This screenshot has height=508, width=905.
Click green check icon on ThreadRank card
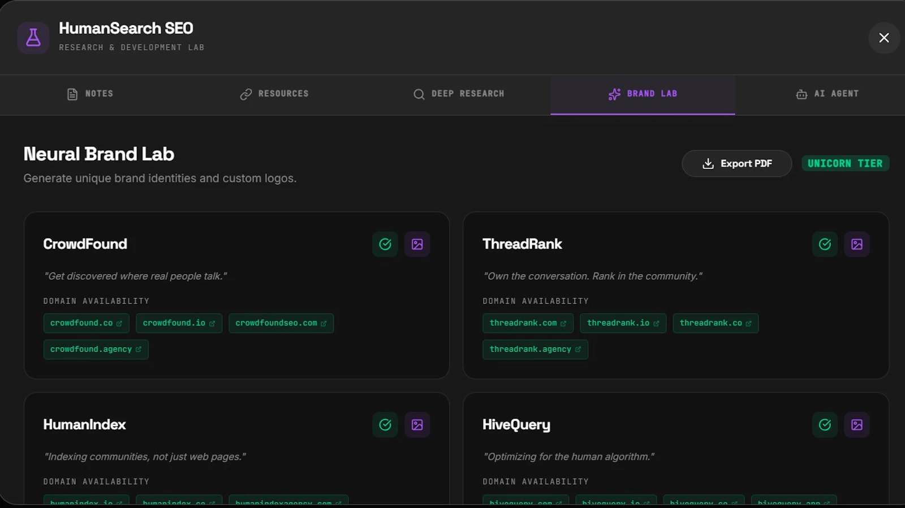(x=825, y=244)
